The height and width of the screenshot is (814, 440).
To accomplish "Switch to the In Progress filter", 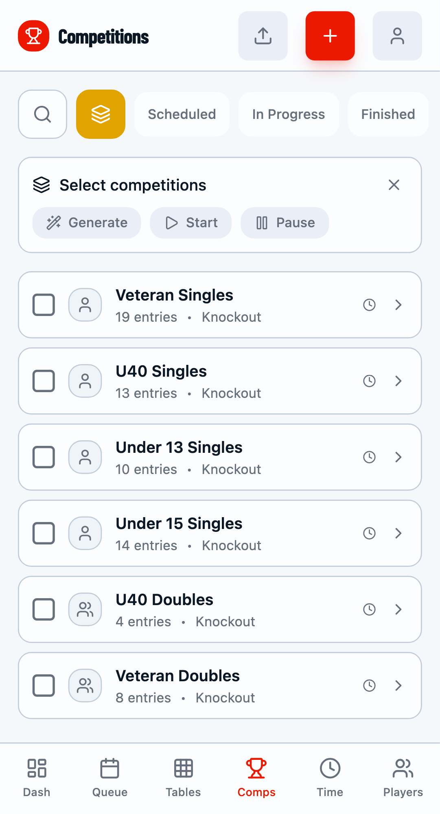I will 289,114.
